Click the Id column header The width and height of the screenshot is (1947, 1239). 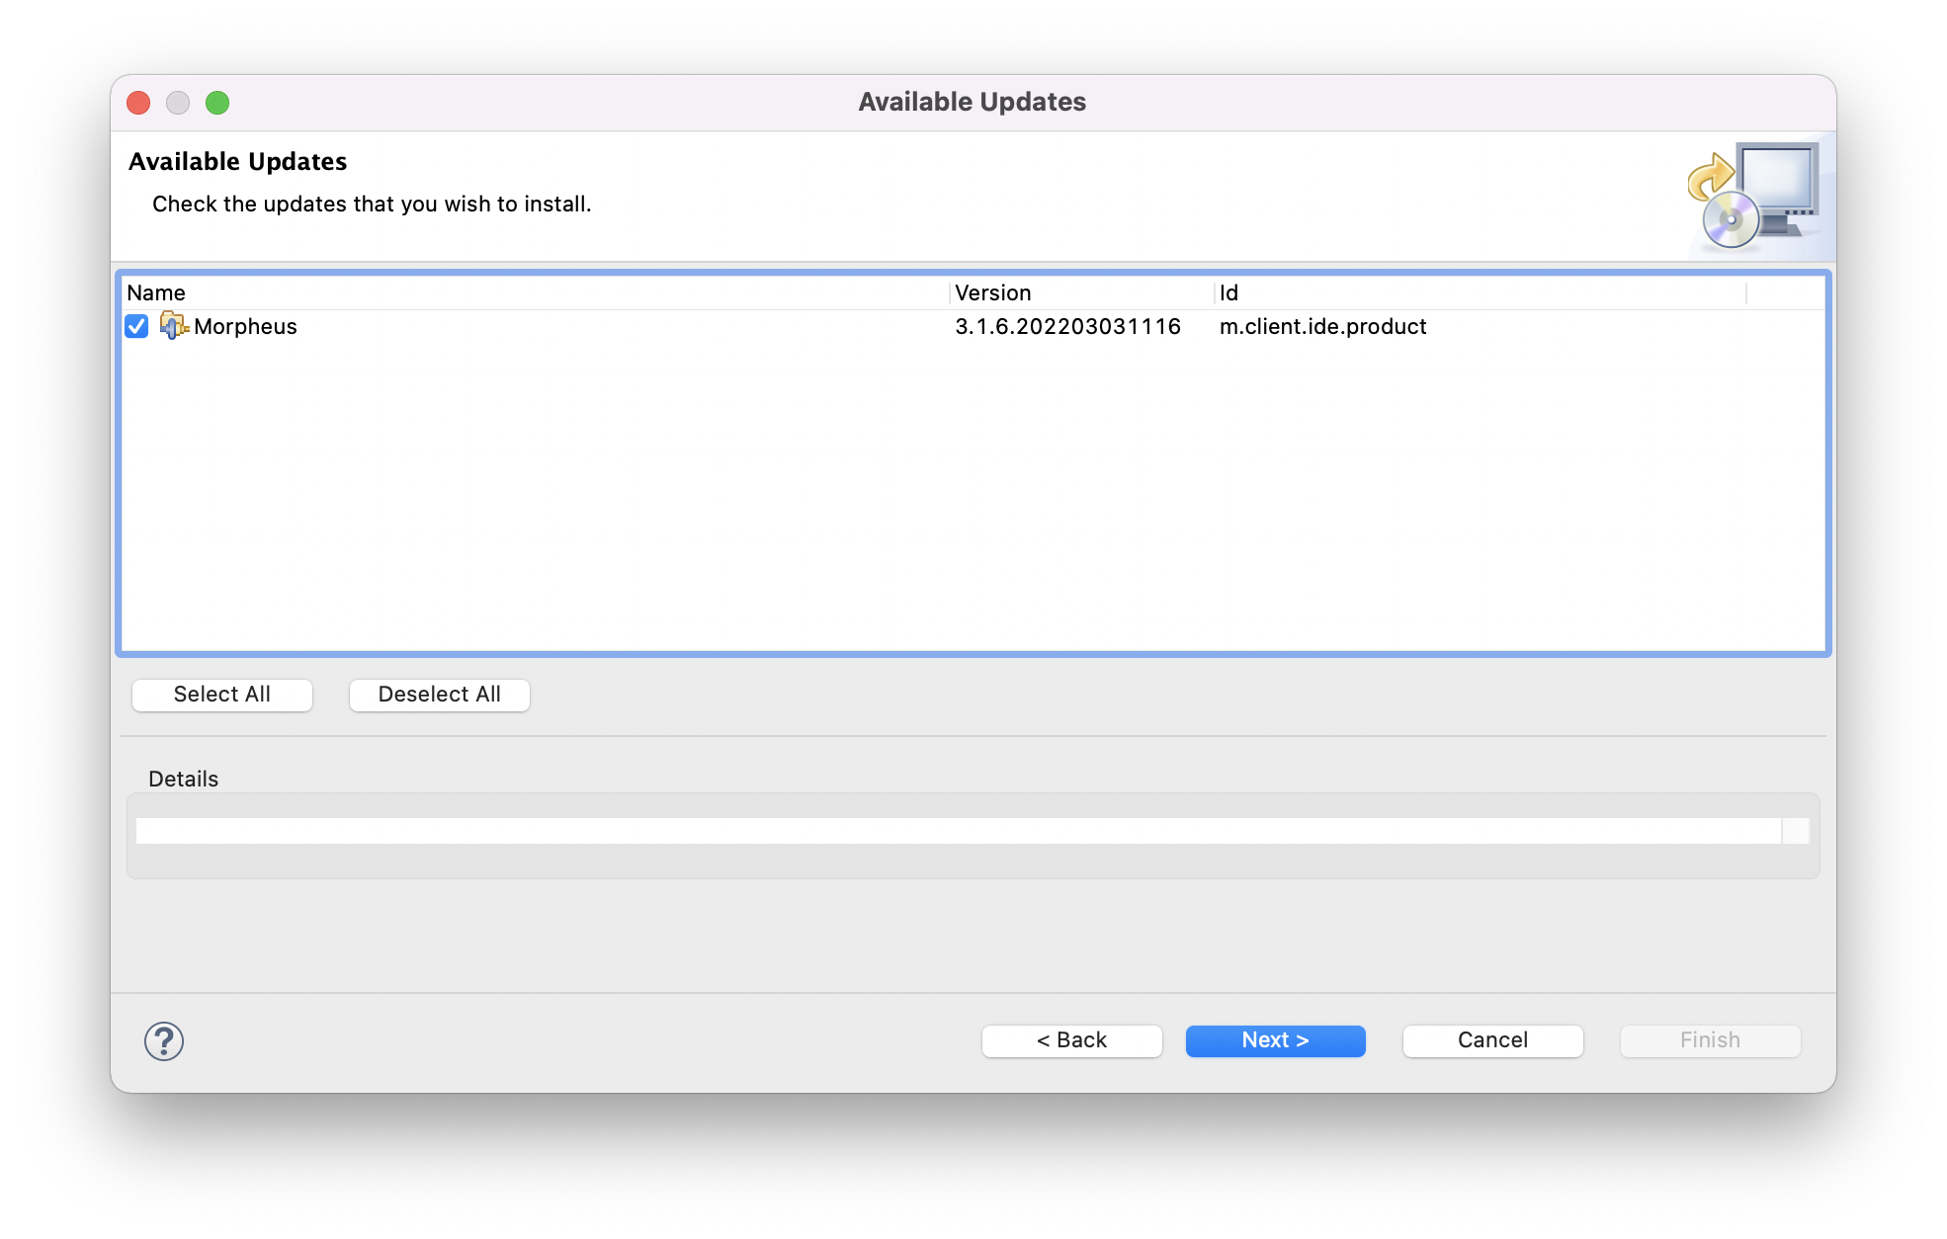pyautogui.click(x=1228, y=292)
